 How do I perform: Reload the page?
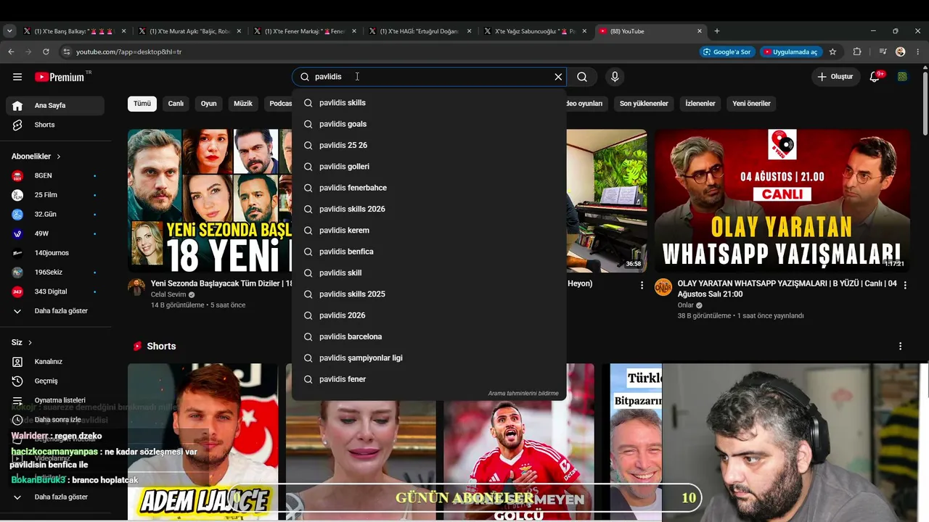click(x=46, y=52)
